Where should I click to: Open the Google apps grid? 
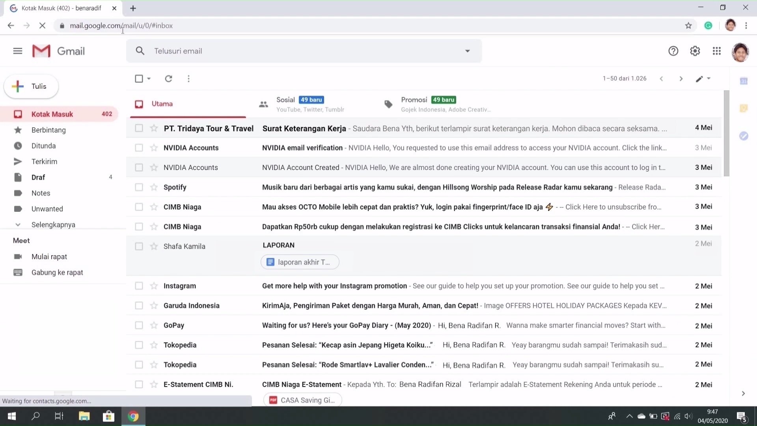[x=717, y=51]
